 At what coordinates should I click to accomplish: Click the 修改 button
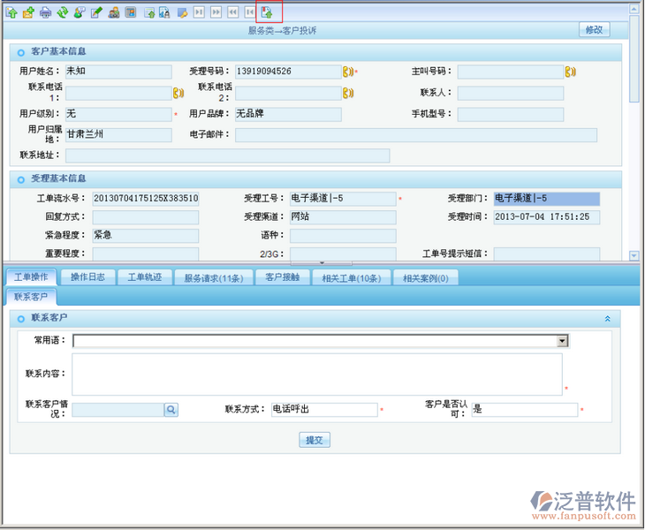(x=595, y=30)
